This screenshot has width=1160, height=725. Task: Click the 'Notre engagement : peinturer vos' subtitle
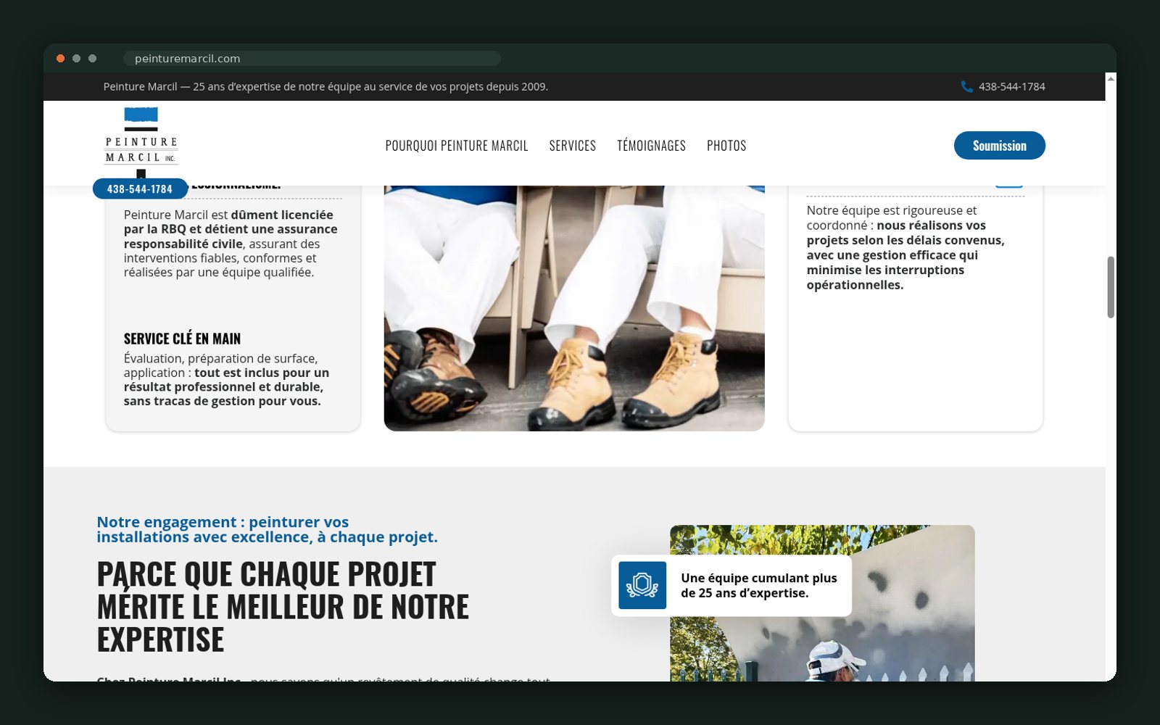(x=267, y=529)
